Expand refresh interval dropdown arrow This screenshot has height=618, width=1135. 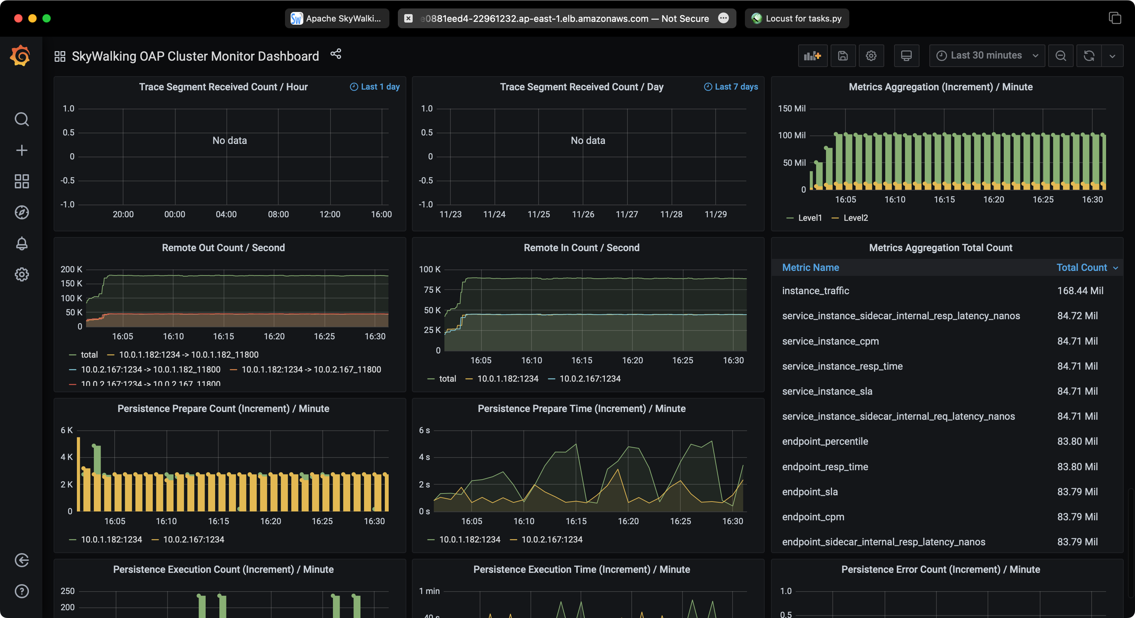pyautogui.click(x=1112, y=56)
